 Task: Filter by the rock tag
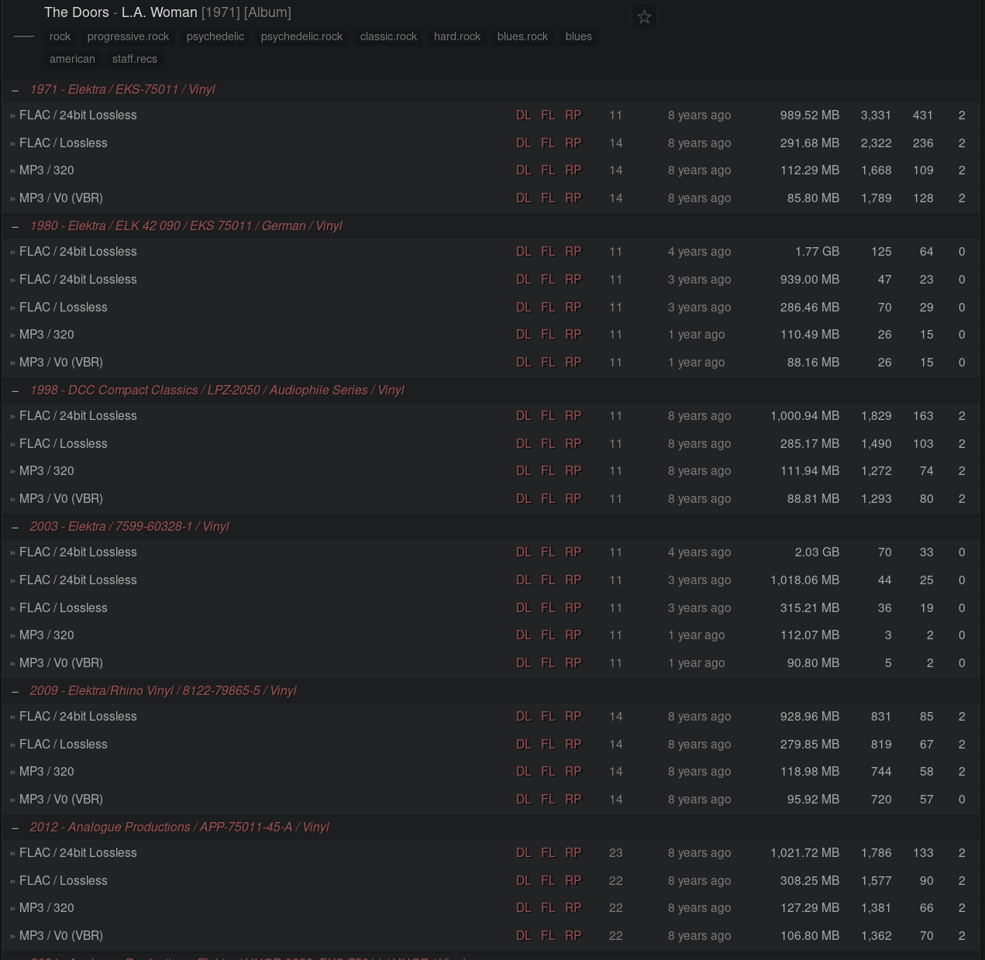point(60,36)
